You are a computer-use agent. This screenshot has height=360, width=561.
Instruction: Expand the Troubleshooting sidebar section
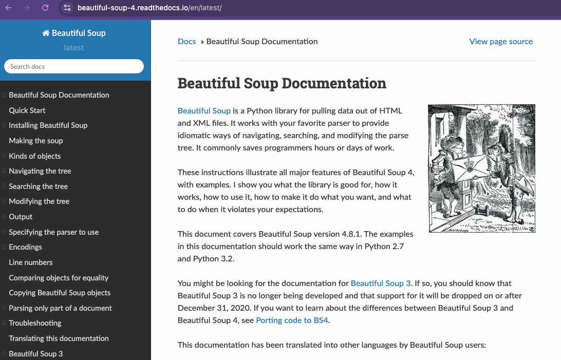tap(4, 323)
